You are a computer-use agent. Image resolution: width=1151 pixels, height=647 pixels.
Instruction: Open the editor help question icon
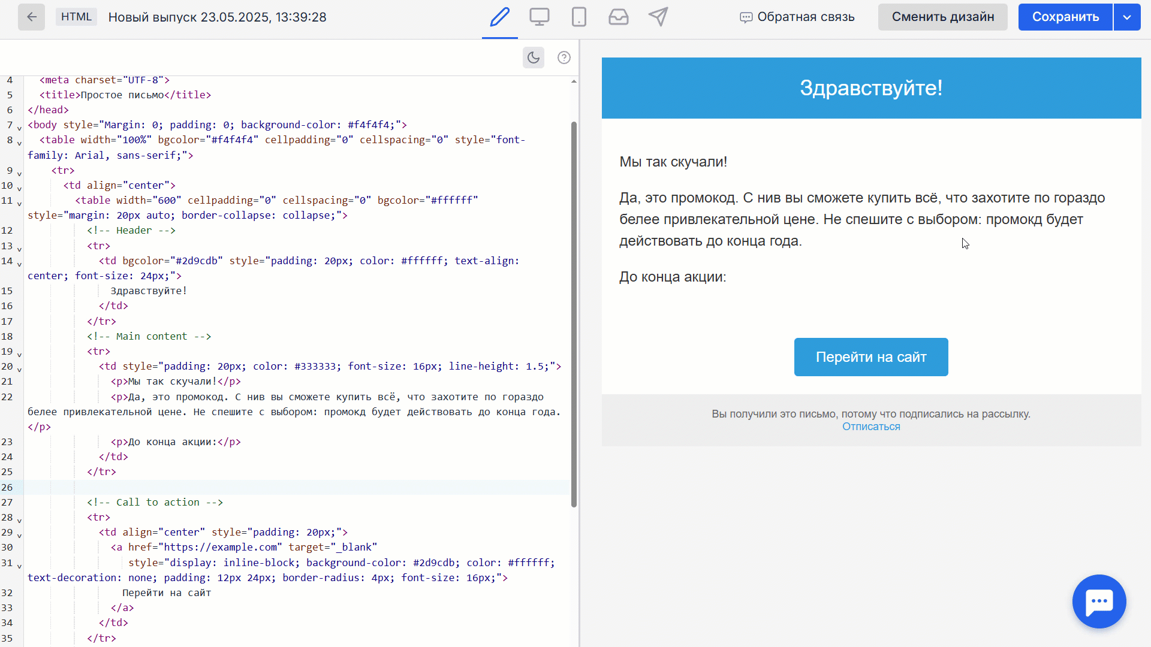click(564, 58)
